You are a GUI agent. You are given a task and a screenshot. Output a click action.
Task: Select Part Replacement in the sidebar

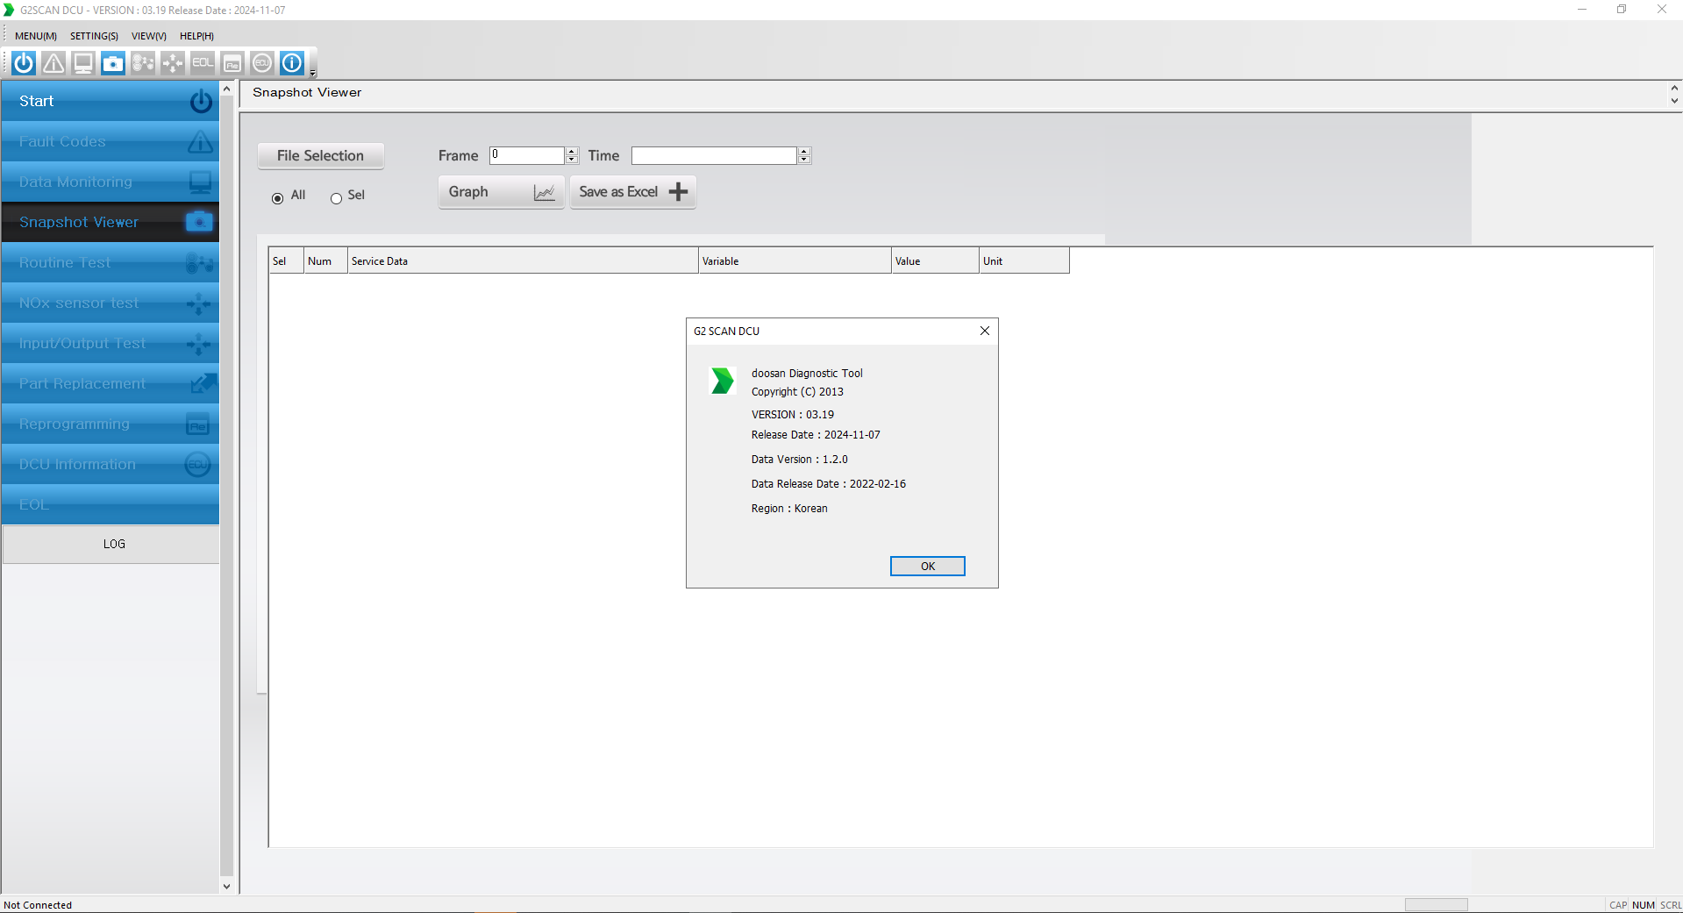pyautogui.click(x=111, y=383)
